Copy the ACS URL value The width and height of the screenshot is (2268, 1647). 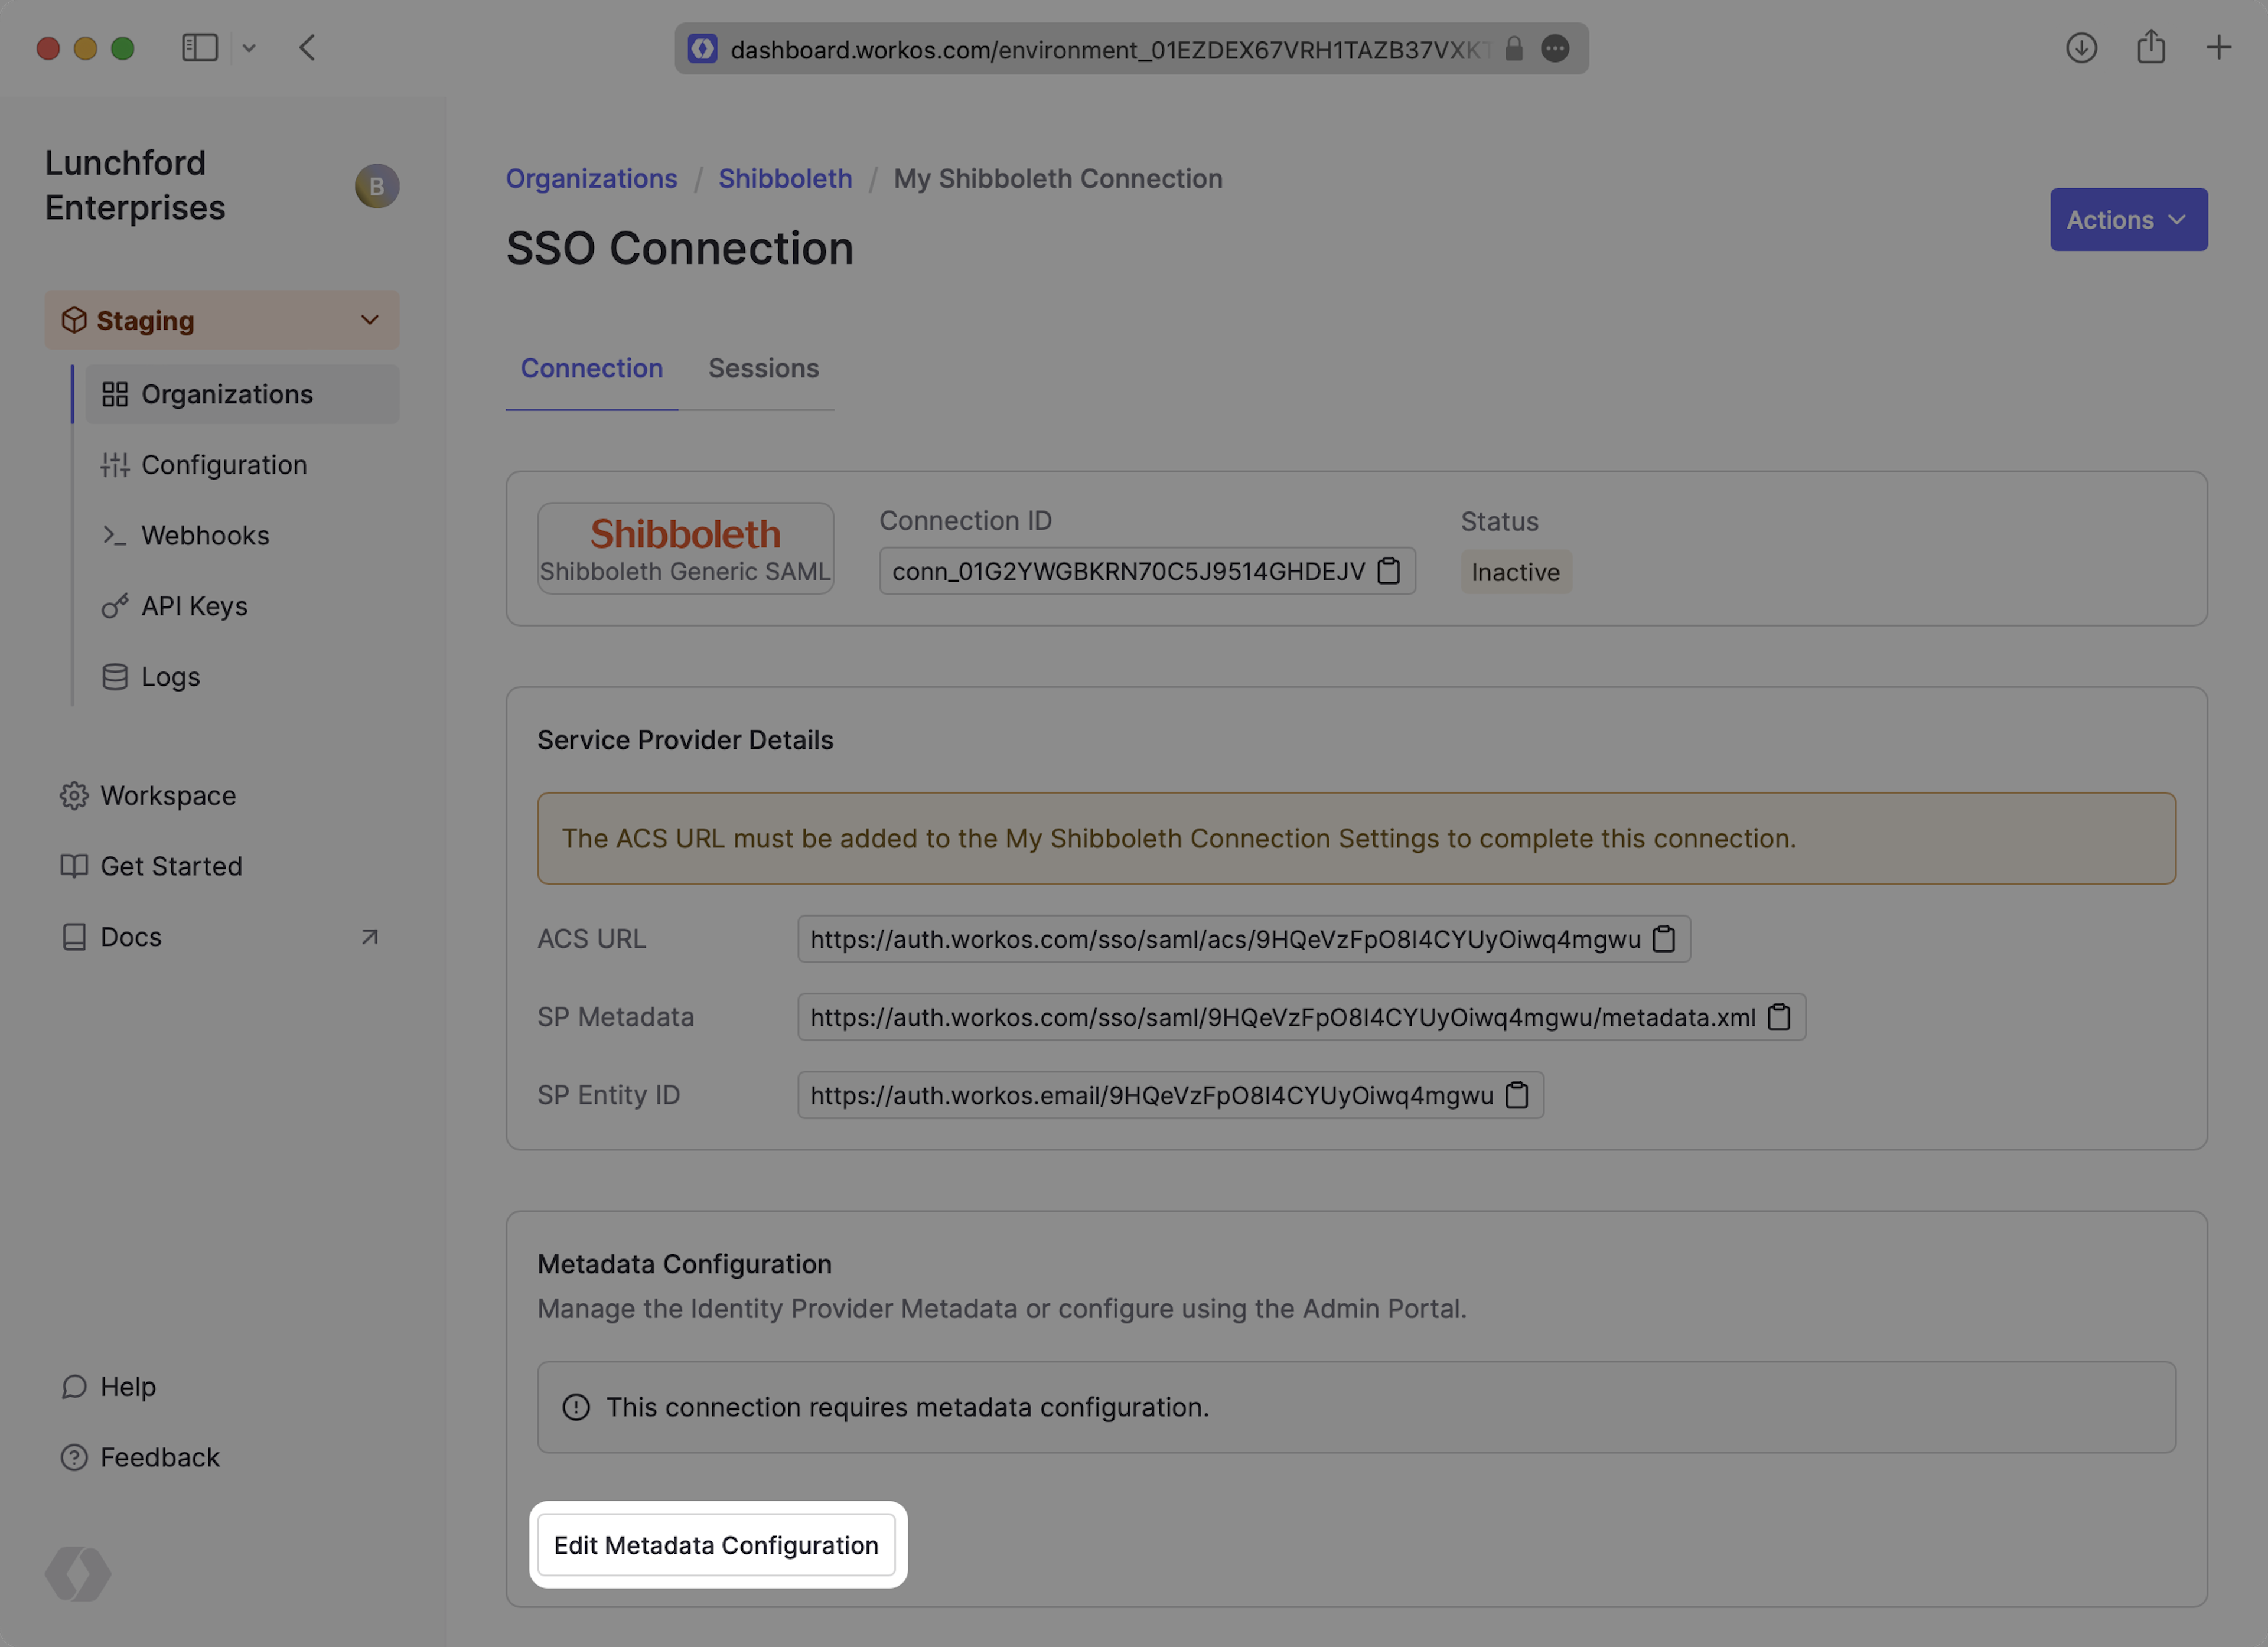coord(1663,939)
